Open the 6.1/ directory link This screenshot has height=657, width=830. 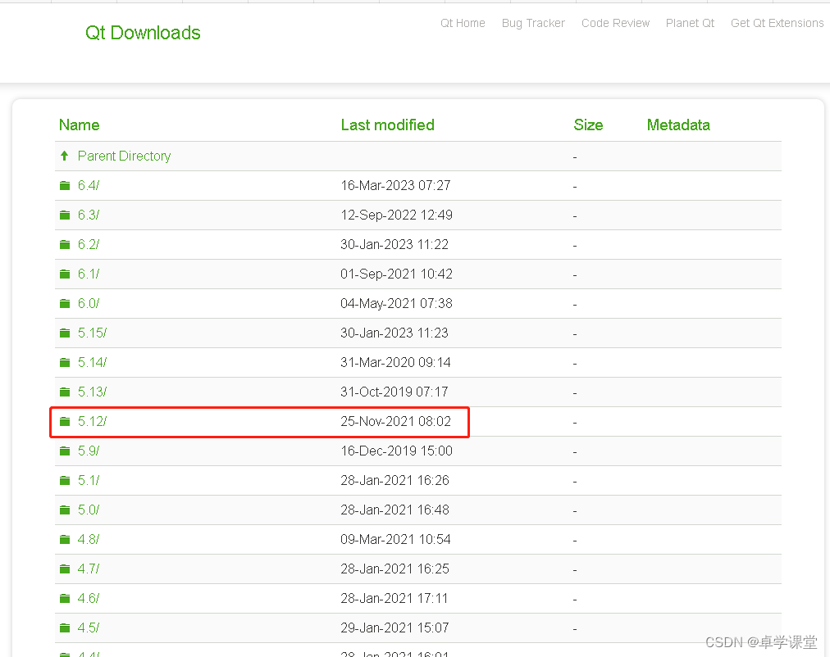click(89, 274)
